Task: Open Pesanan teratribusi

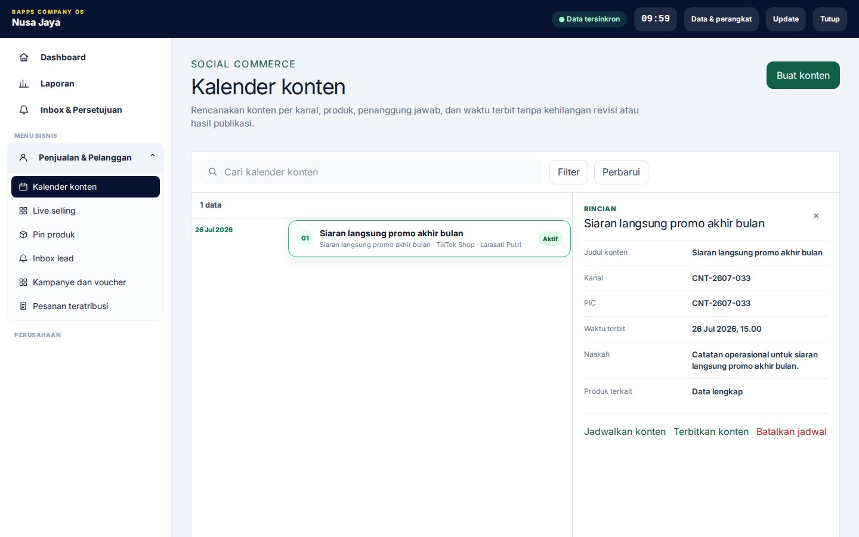Action: (85, 306)
